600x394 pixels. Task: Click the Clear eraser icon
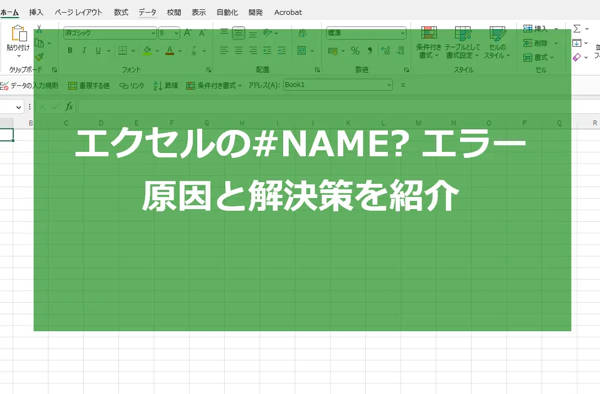[x=577, y=57]
